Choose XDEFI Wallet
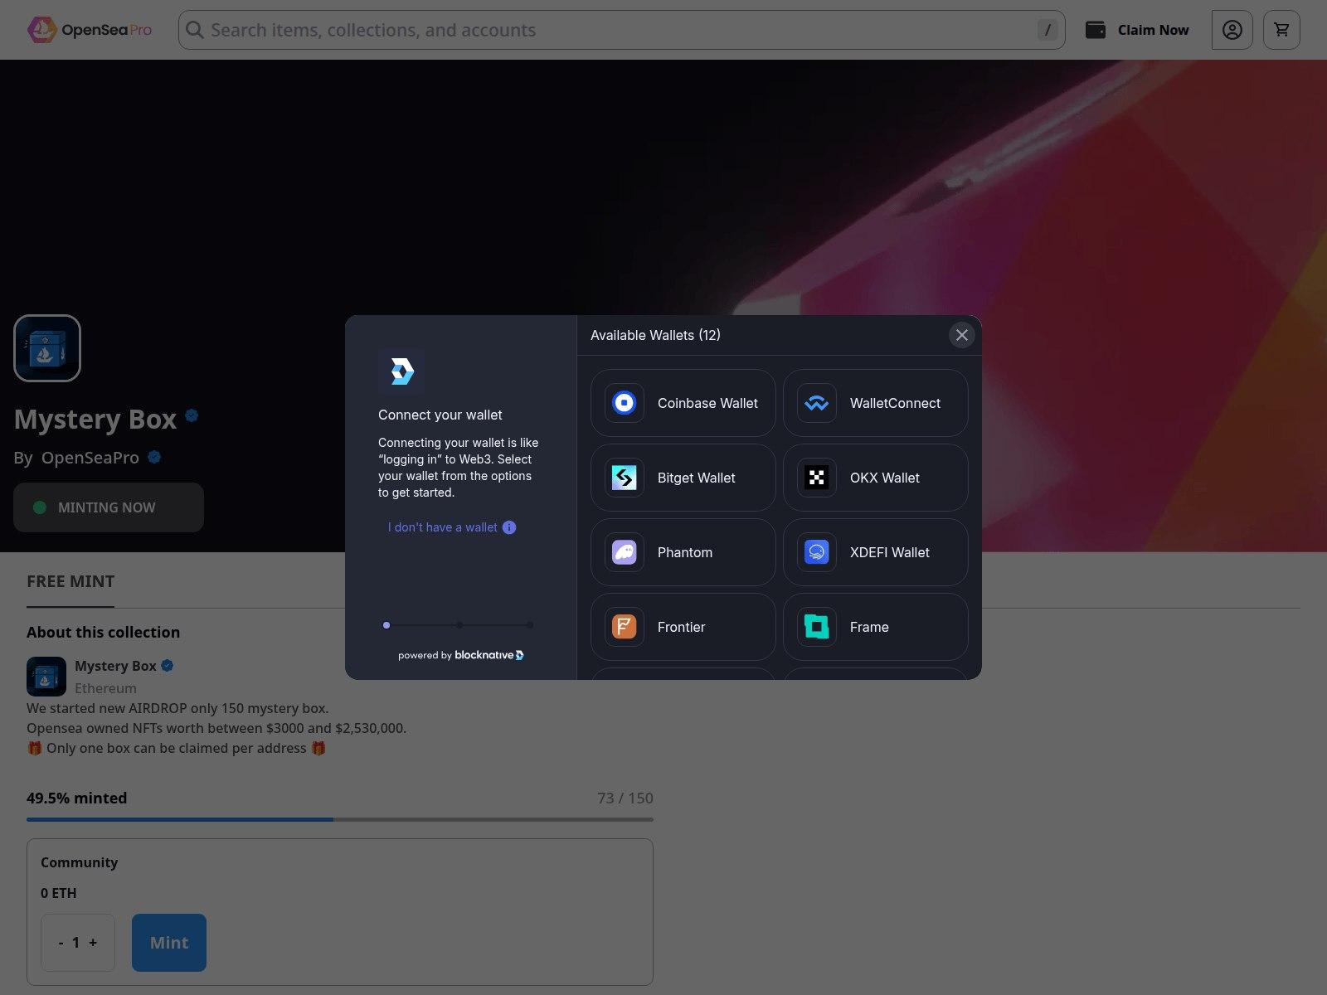 (x=876, y=552)
